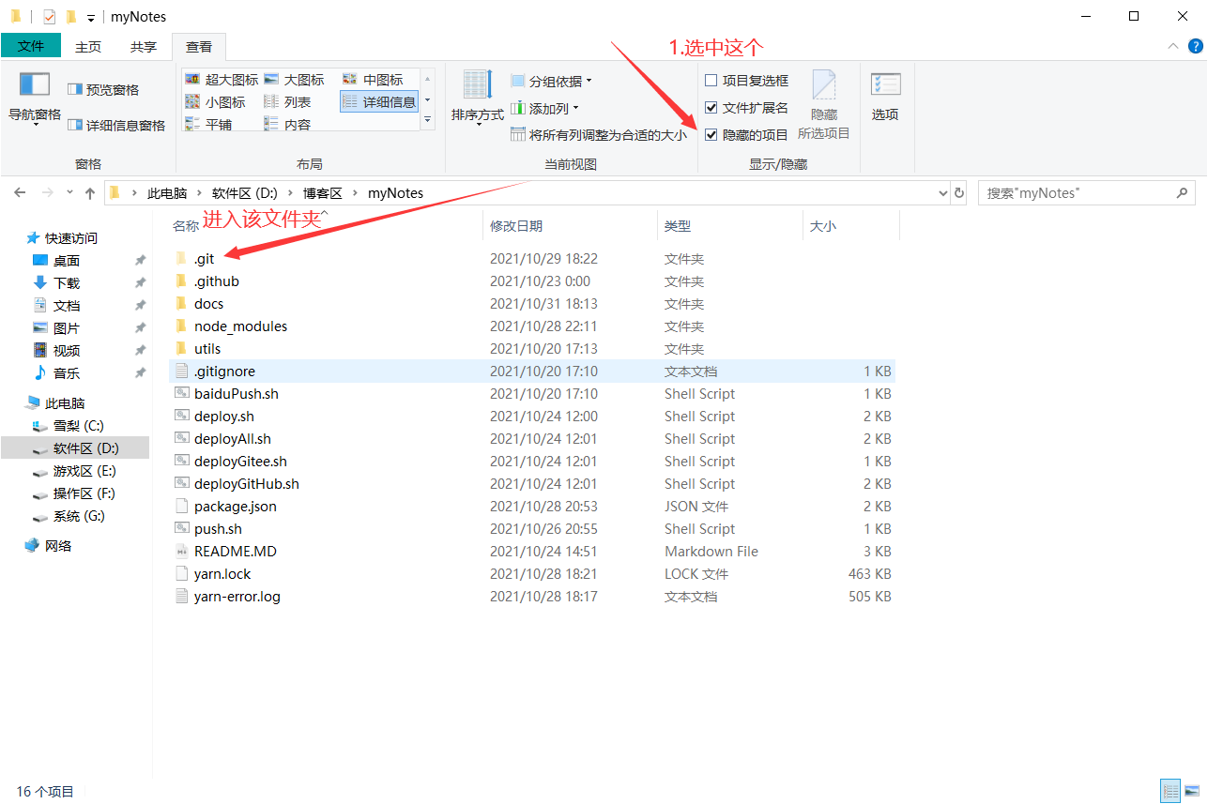Go to 博客区 in address bar
Screen dimensions: 1208x804
[x=323, y=193]
